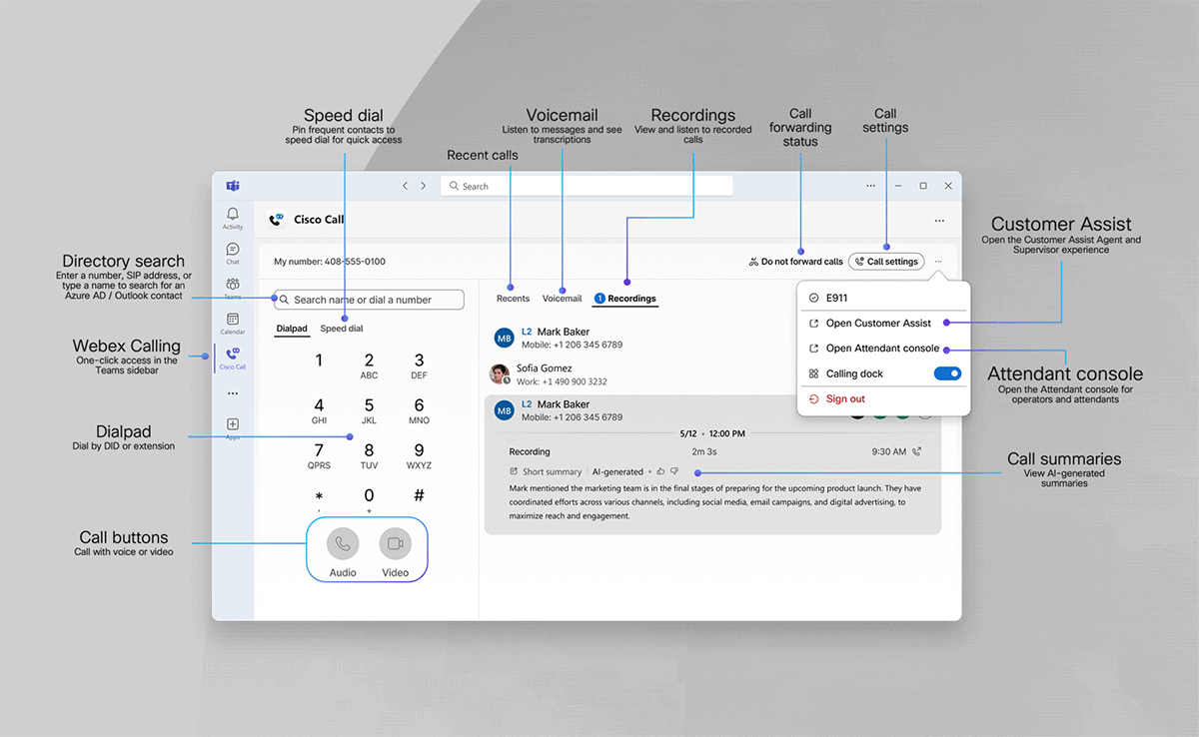The height and width of the screenshot is (737, 1199).
Task: Start an Audio call with phone icon
Action: [x=343, y=544]
